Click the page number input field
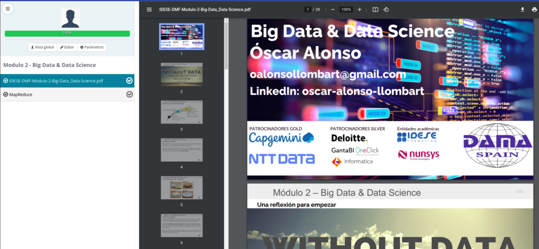This screenshot has height=249, width=539. point(307,9)
